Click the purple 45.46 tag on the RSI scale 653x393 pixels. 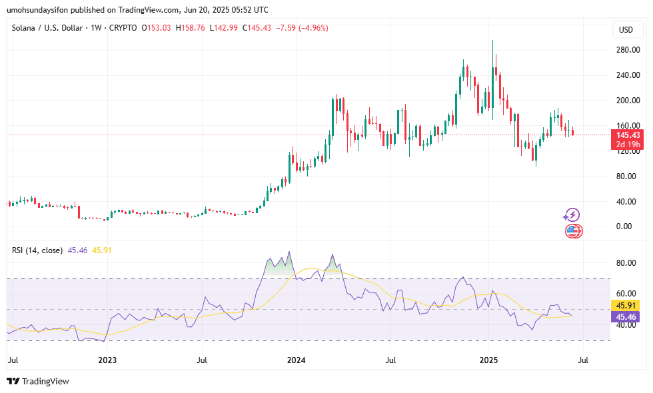(x=626, y=317)
